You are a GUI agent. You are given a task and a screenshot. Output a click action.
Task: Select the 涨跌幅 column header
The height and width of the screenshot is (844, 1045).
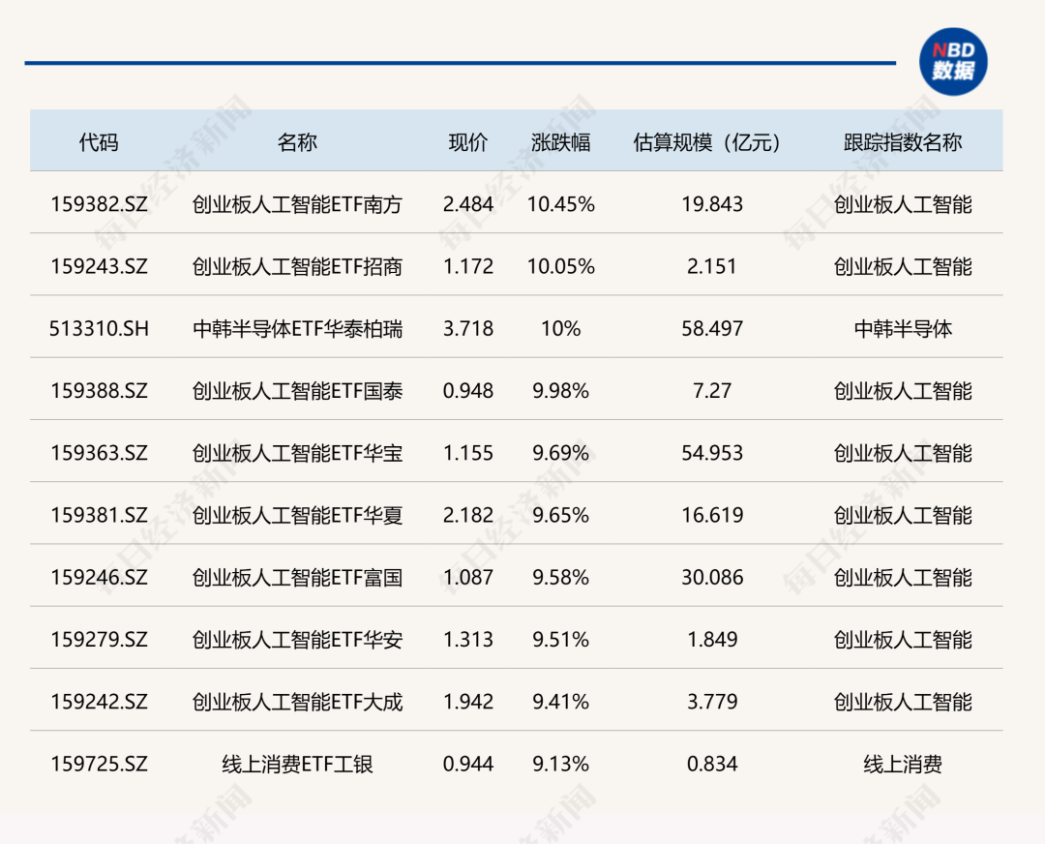(x=560, y=142)
